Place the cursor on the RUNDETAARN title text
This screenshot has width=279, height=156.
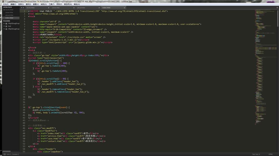pos(46,35)
